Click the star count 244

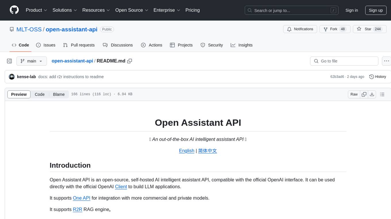click(378, 29)
